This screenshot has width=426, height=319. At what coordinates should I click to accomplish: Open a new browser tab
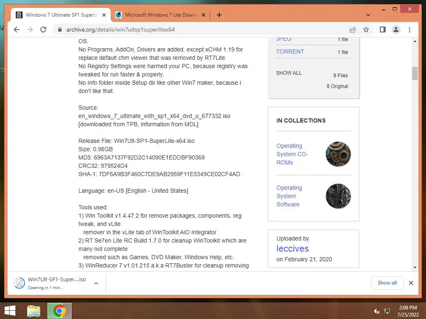219,15
